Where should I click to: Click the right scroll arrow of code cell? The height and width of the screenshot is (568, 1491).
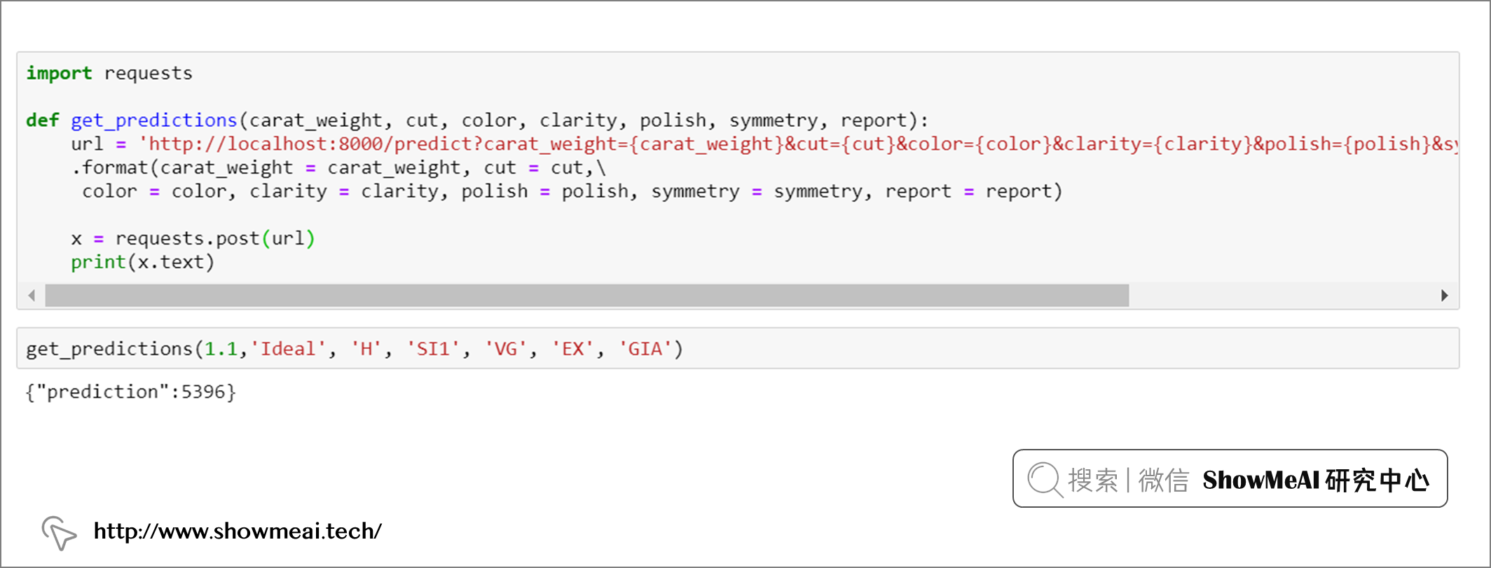1444,296
